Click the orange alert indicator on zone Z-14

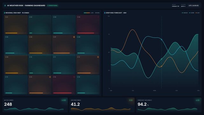(x=50, y=77)
